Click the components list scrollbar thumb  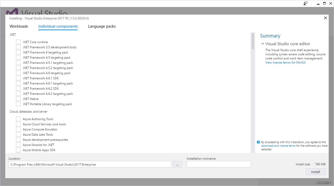pos(253,41)
